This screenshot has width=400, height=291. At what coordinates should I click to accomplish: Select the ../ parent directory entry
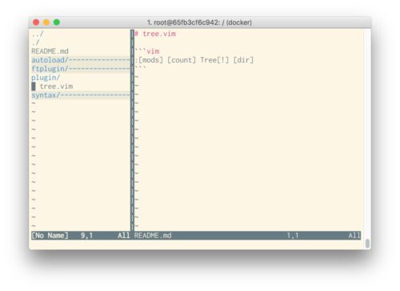point(38,34)
